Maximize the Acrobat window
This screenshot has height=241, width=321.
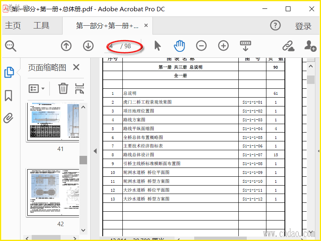tap(288, 9)
